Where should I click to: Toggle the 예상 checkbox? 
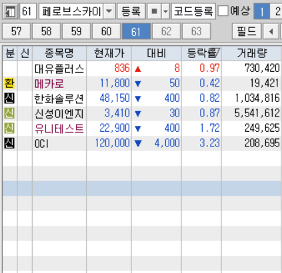point(223,11)
